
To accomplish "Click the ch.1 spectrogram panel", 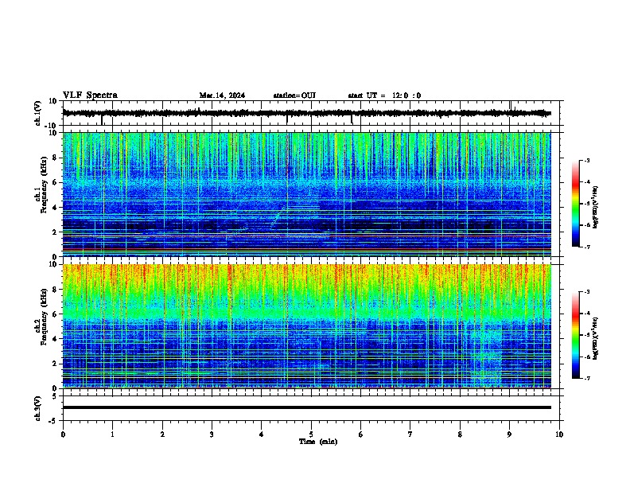I will click(x=306, y=194).
